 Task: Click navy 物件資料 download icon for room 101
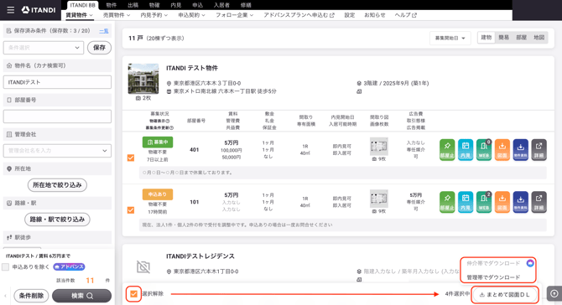point(520,202)
